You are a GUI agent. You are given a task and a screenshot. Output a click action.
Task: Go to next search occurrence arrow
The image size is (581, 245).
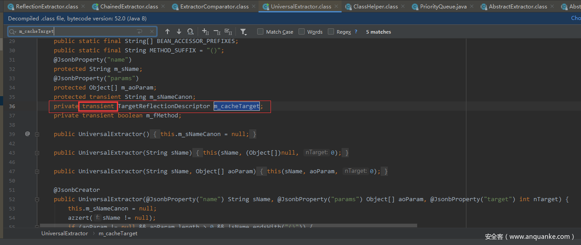[x=179, y=31]
